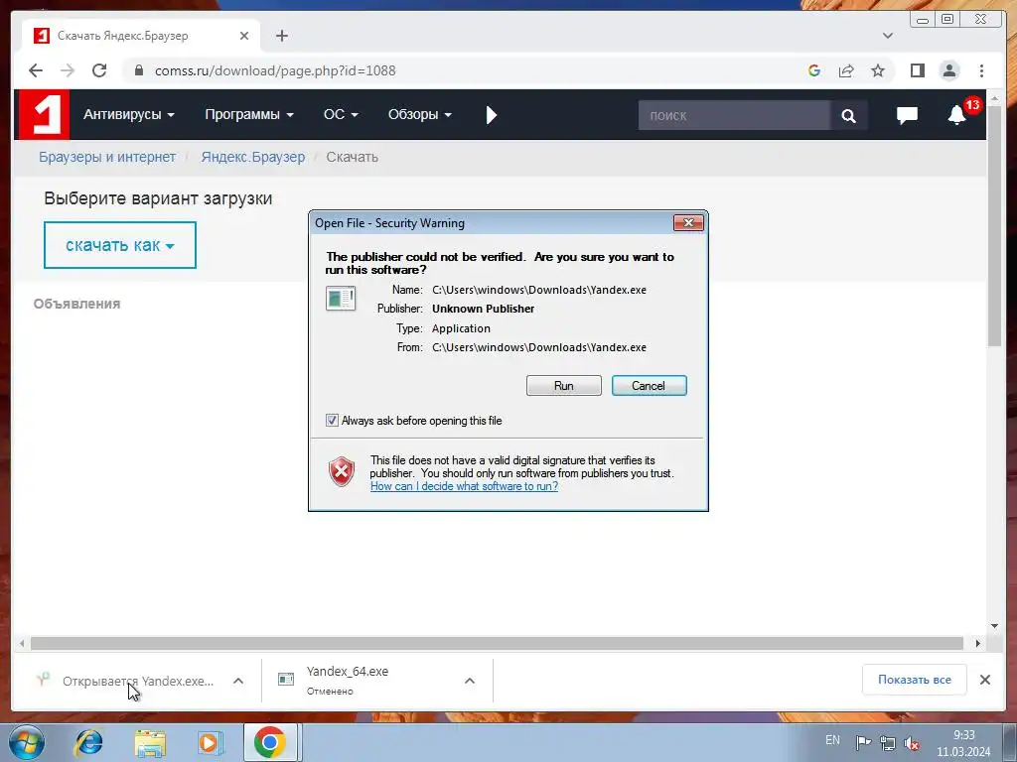The width and height of the screenshot is (1017, 762).
Task: Click the поиск search field
Action: (x=734, y=115)
